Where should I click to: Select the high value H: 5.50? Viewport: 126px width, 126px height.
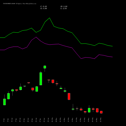(64, 7)
